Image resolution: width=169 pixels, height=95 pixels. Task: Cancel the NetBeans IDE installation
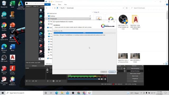coord(112,72)
